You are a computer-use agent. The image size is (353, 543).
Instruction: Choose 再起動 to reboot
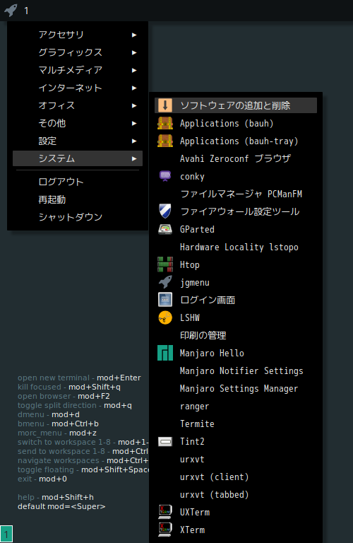tap(78, 199)
